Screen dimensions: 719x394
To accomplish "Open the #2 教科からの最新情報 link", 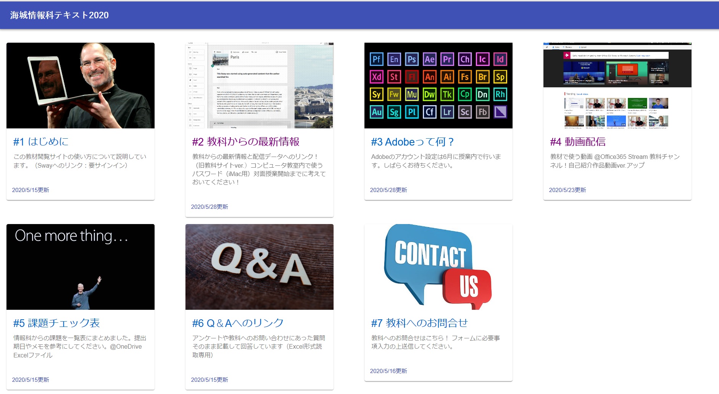I will tap(246, 142).
